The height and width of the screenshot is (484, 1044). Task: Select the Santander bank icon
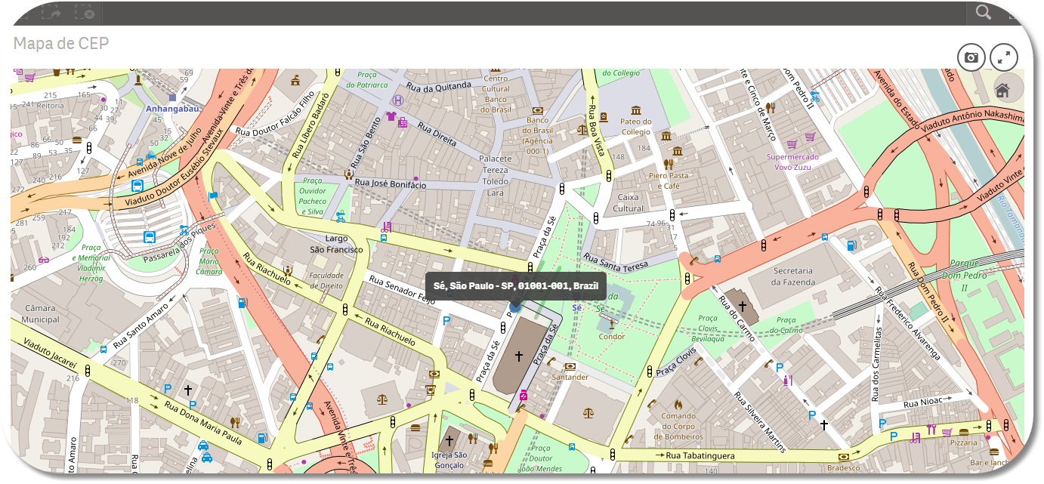pos(570,366)
